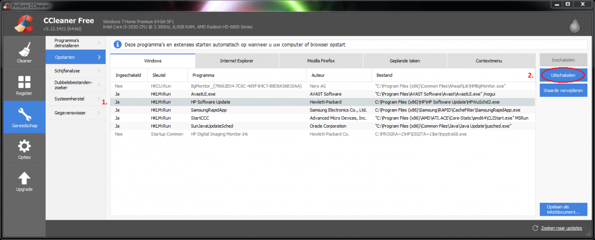Open Schijfanalyse tool
The image size is (595, 240).
[75, 71]
